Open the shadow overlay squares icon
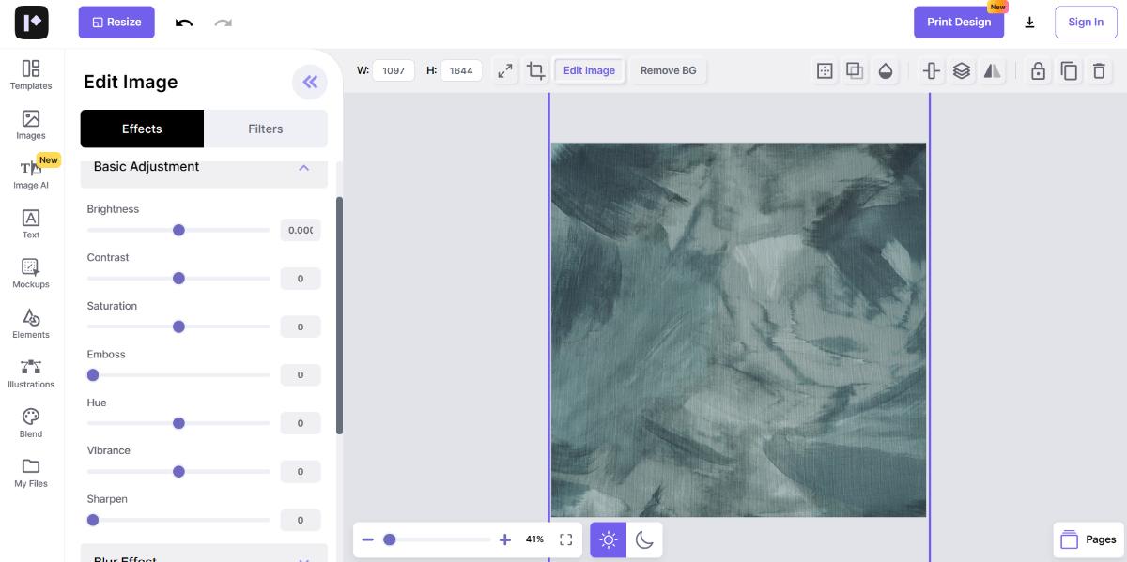Image resolution: width=1127 pixels, height=562 pixels. point(855,70)
